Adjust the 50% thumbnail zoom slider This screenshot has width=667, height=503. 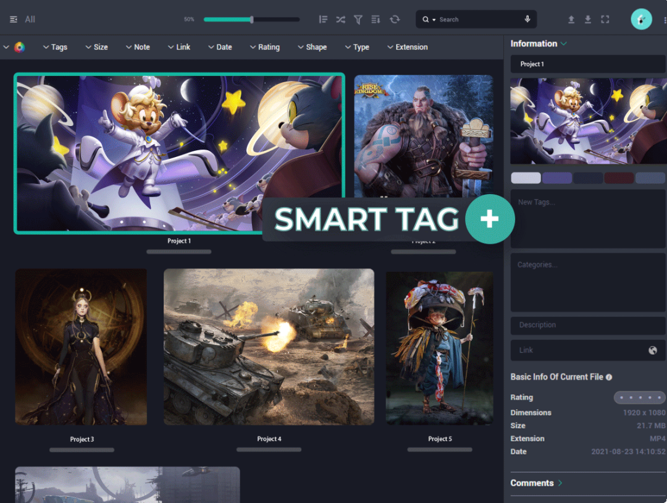[x=251, y=19]
